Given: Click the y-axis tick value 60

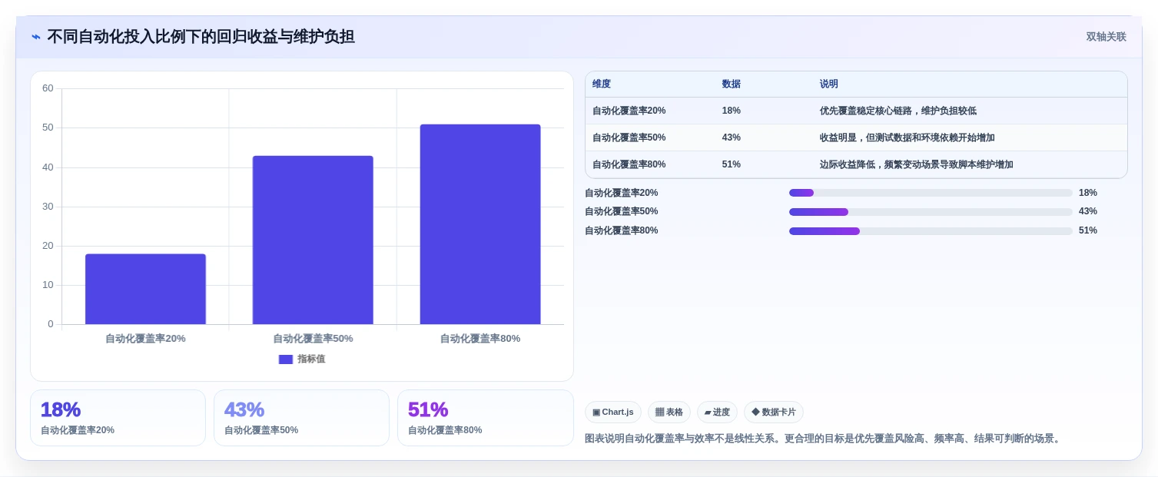Looking at the screenshot, I should (x=48, y=88).
